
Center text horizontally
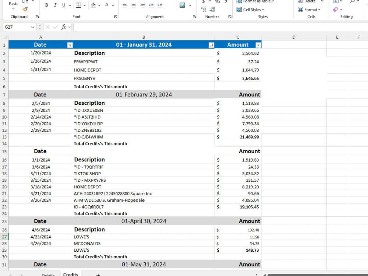pos(134,5)
